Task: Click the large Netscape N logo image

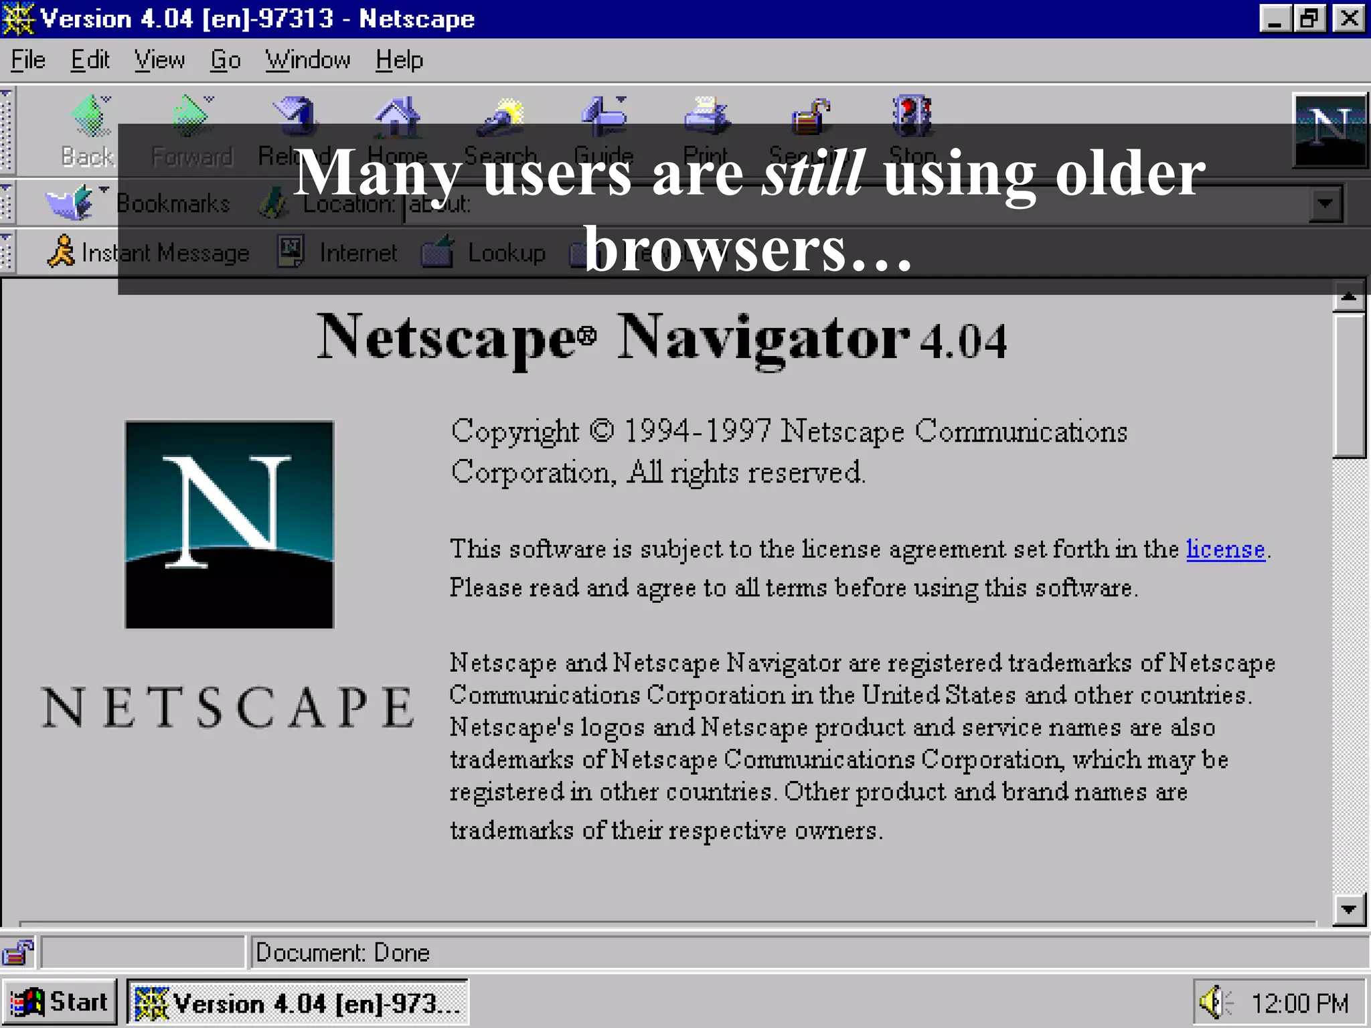Action: coord(229,525)
